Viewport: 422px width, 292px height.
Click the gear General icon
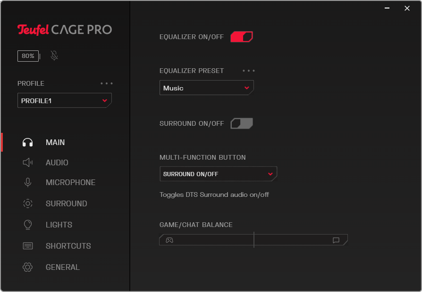click(x=28, y=267)
